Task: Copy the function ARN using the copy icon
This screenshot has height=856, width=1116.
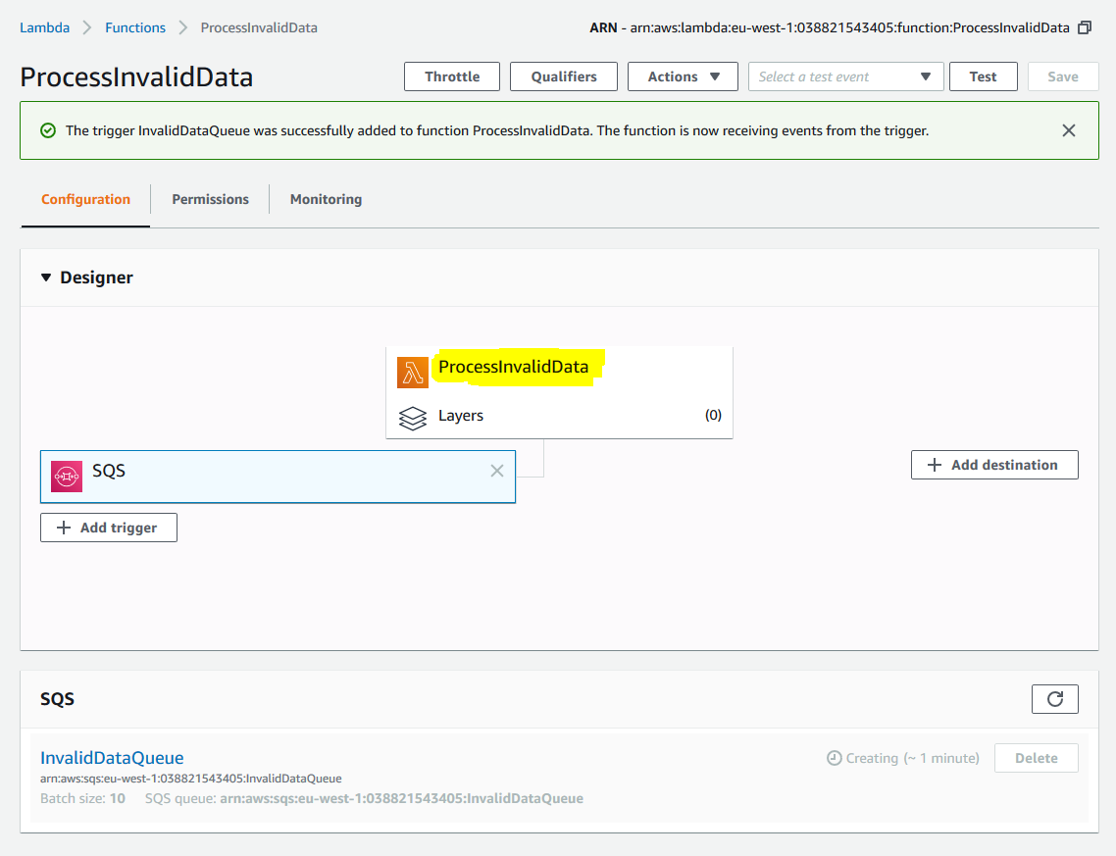Action: tap(1085, 27)
